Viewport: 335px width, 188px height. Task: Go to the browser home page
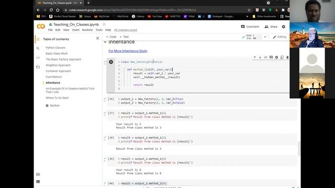click(58, 10)
